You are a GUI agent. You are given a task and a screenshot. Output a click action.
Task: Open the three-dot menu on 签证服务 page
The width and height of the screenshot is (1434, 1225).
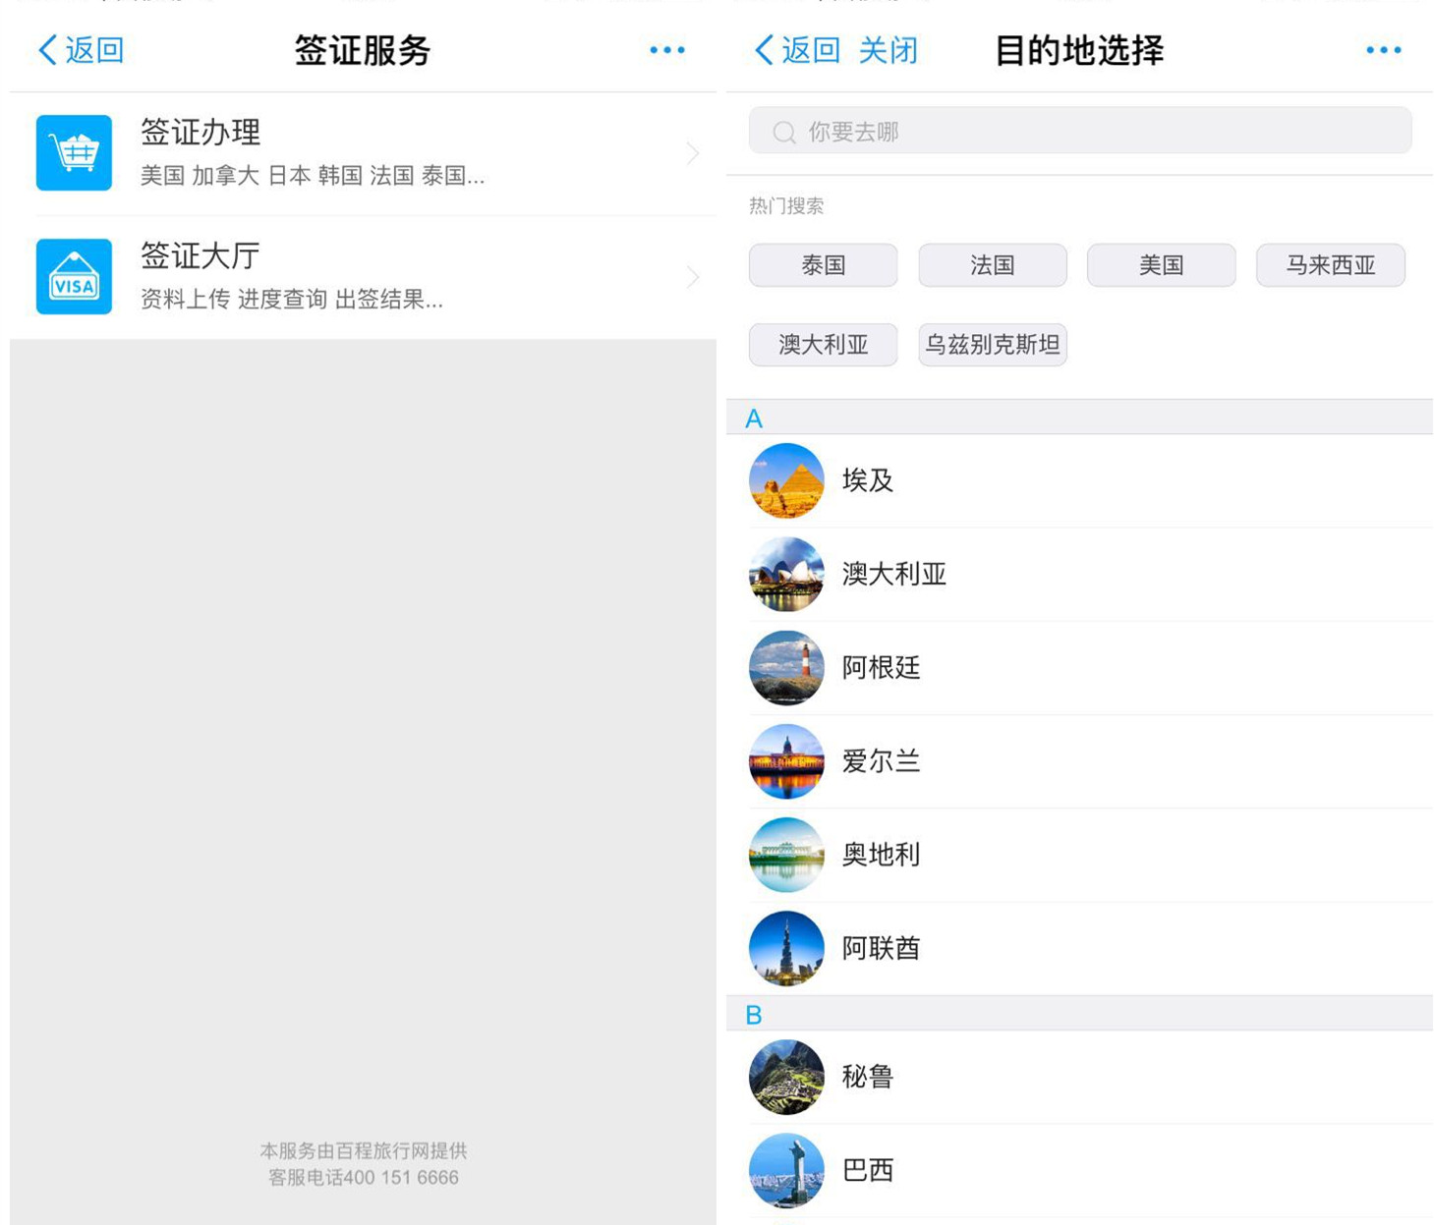click(667, 49)
